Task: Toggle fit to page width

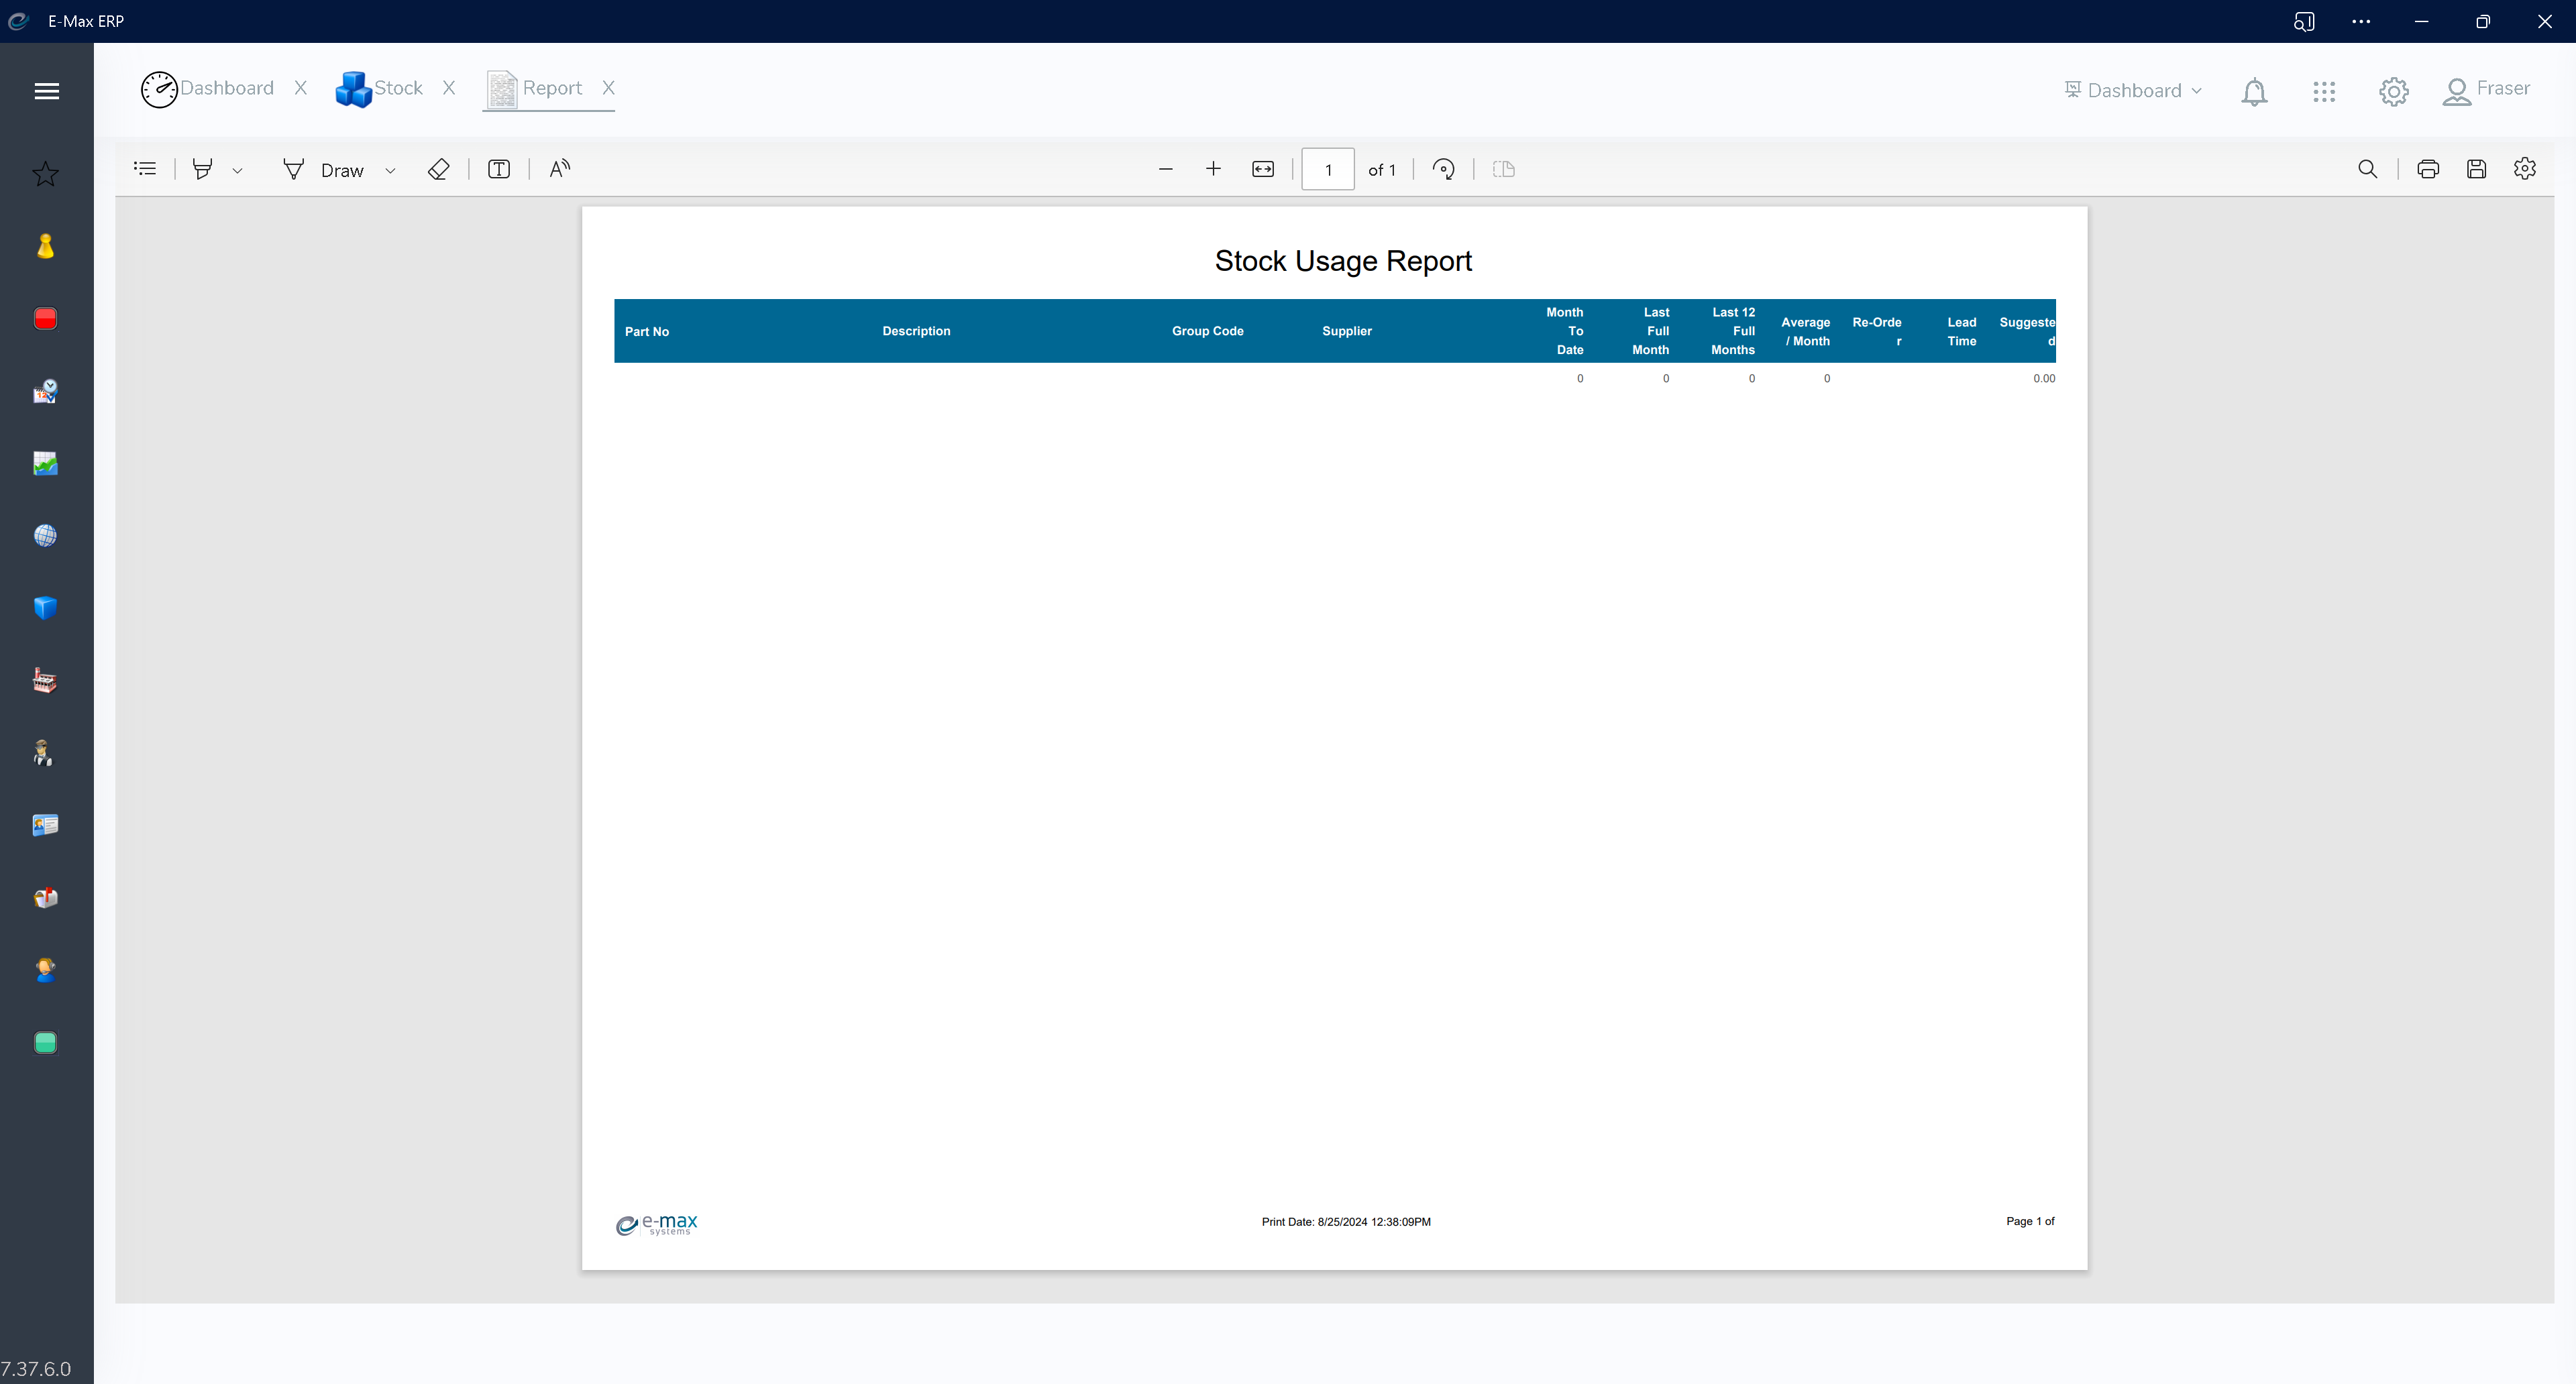Action: click(1263, 169)
